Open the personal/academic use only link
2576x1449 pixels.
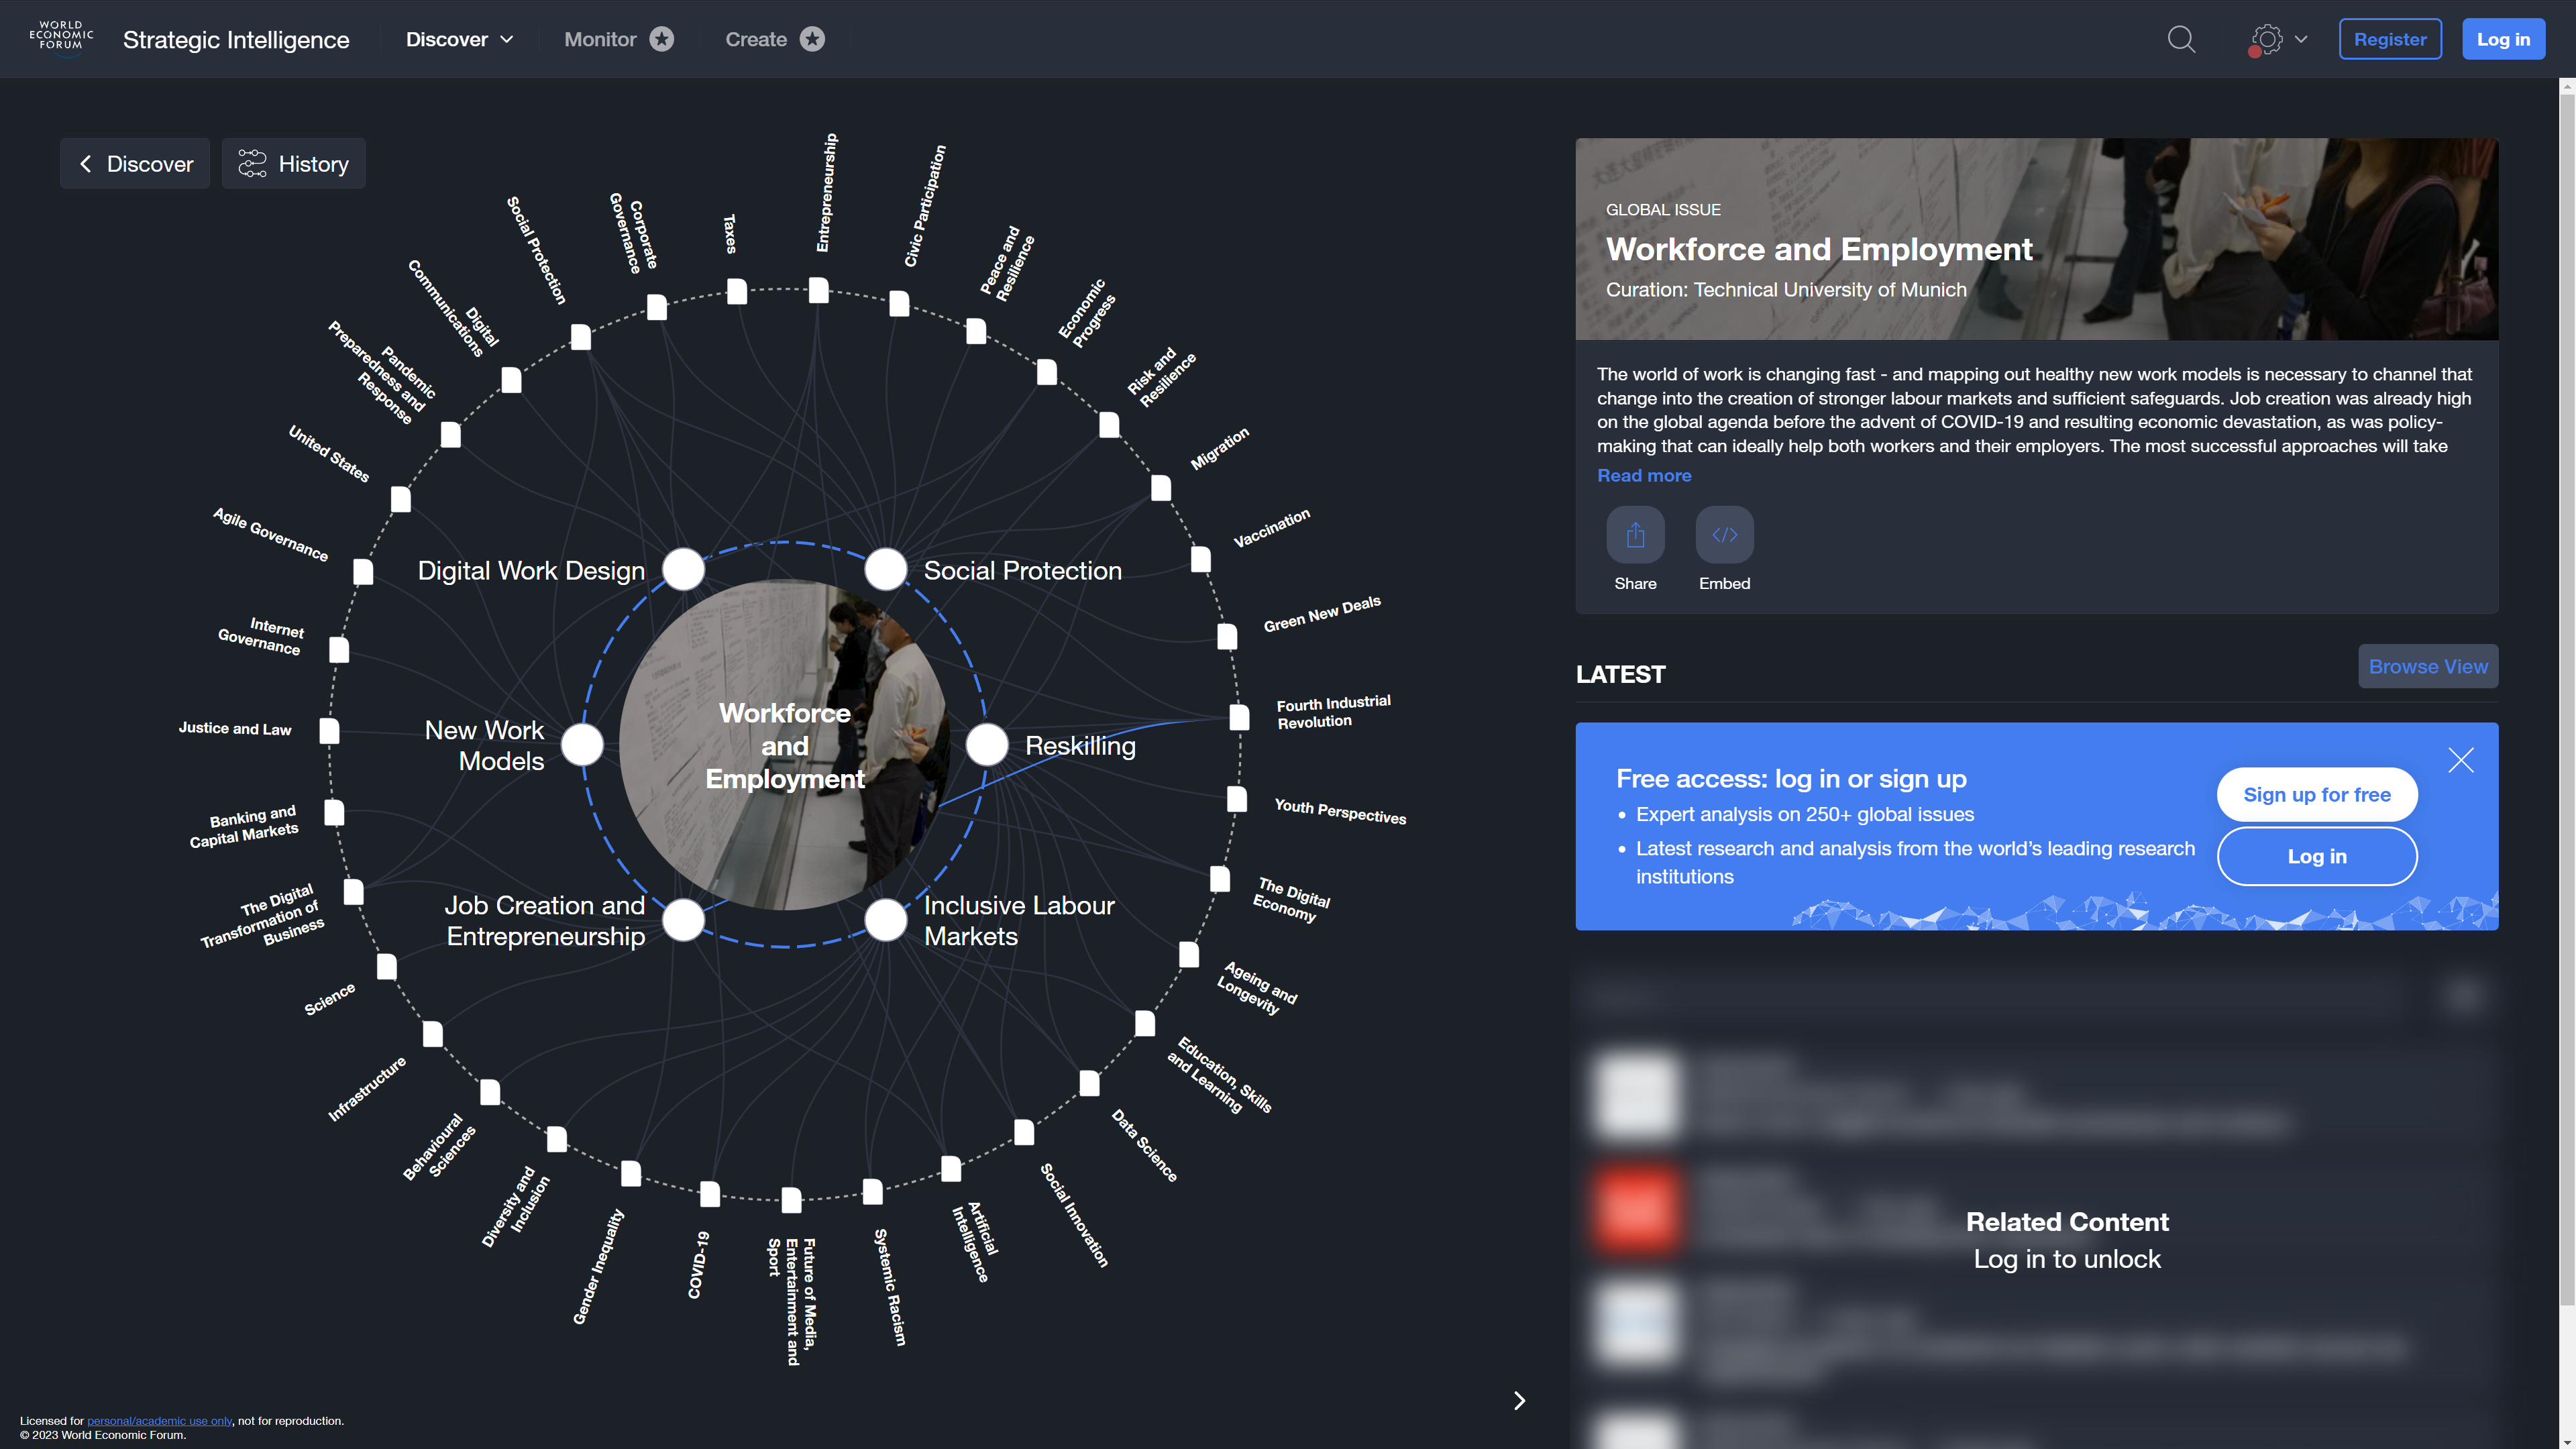(x=159, y=1420)
